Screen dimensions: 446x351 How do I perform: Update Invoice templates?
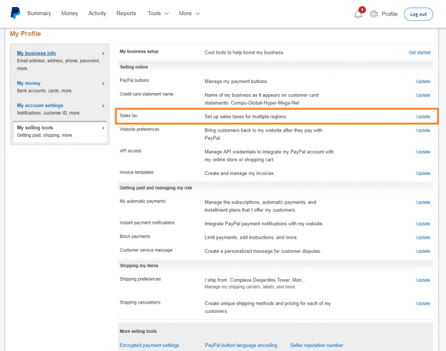[423, 173]
